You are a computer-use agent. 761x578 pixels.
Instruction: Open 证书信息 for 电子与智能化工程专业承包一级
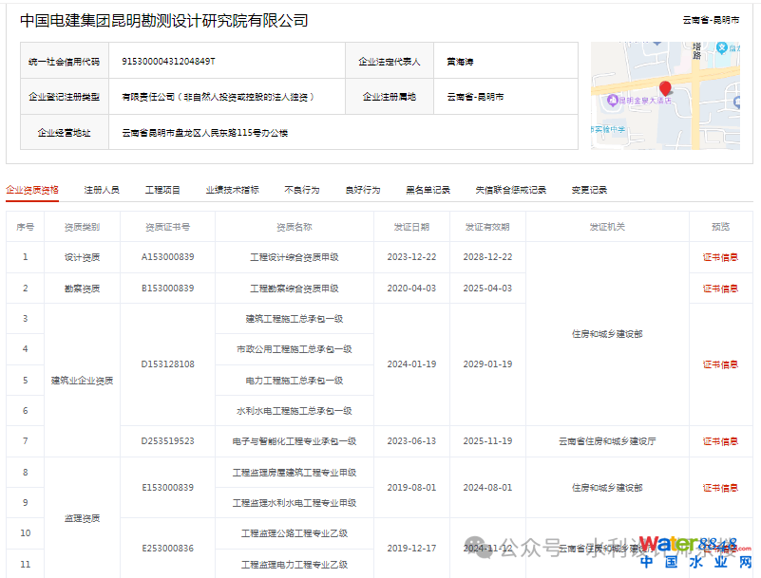coord(720,441)
